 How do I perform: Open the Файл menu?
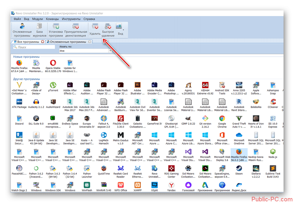point(17,19)
